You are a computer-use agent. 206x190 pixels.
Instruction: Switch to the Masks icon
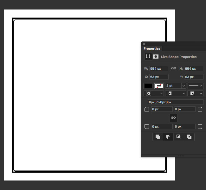point(156,57)
